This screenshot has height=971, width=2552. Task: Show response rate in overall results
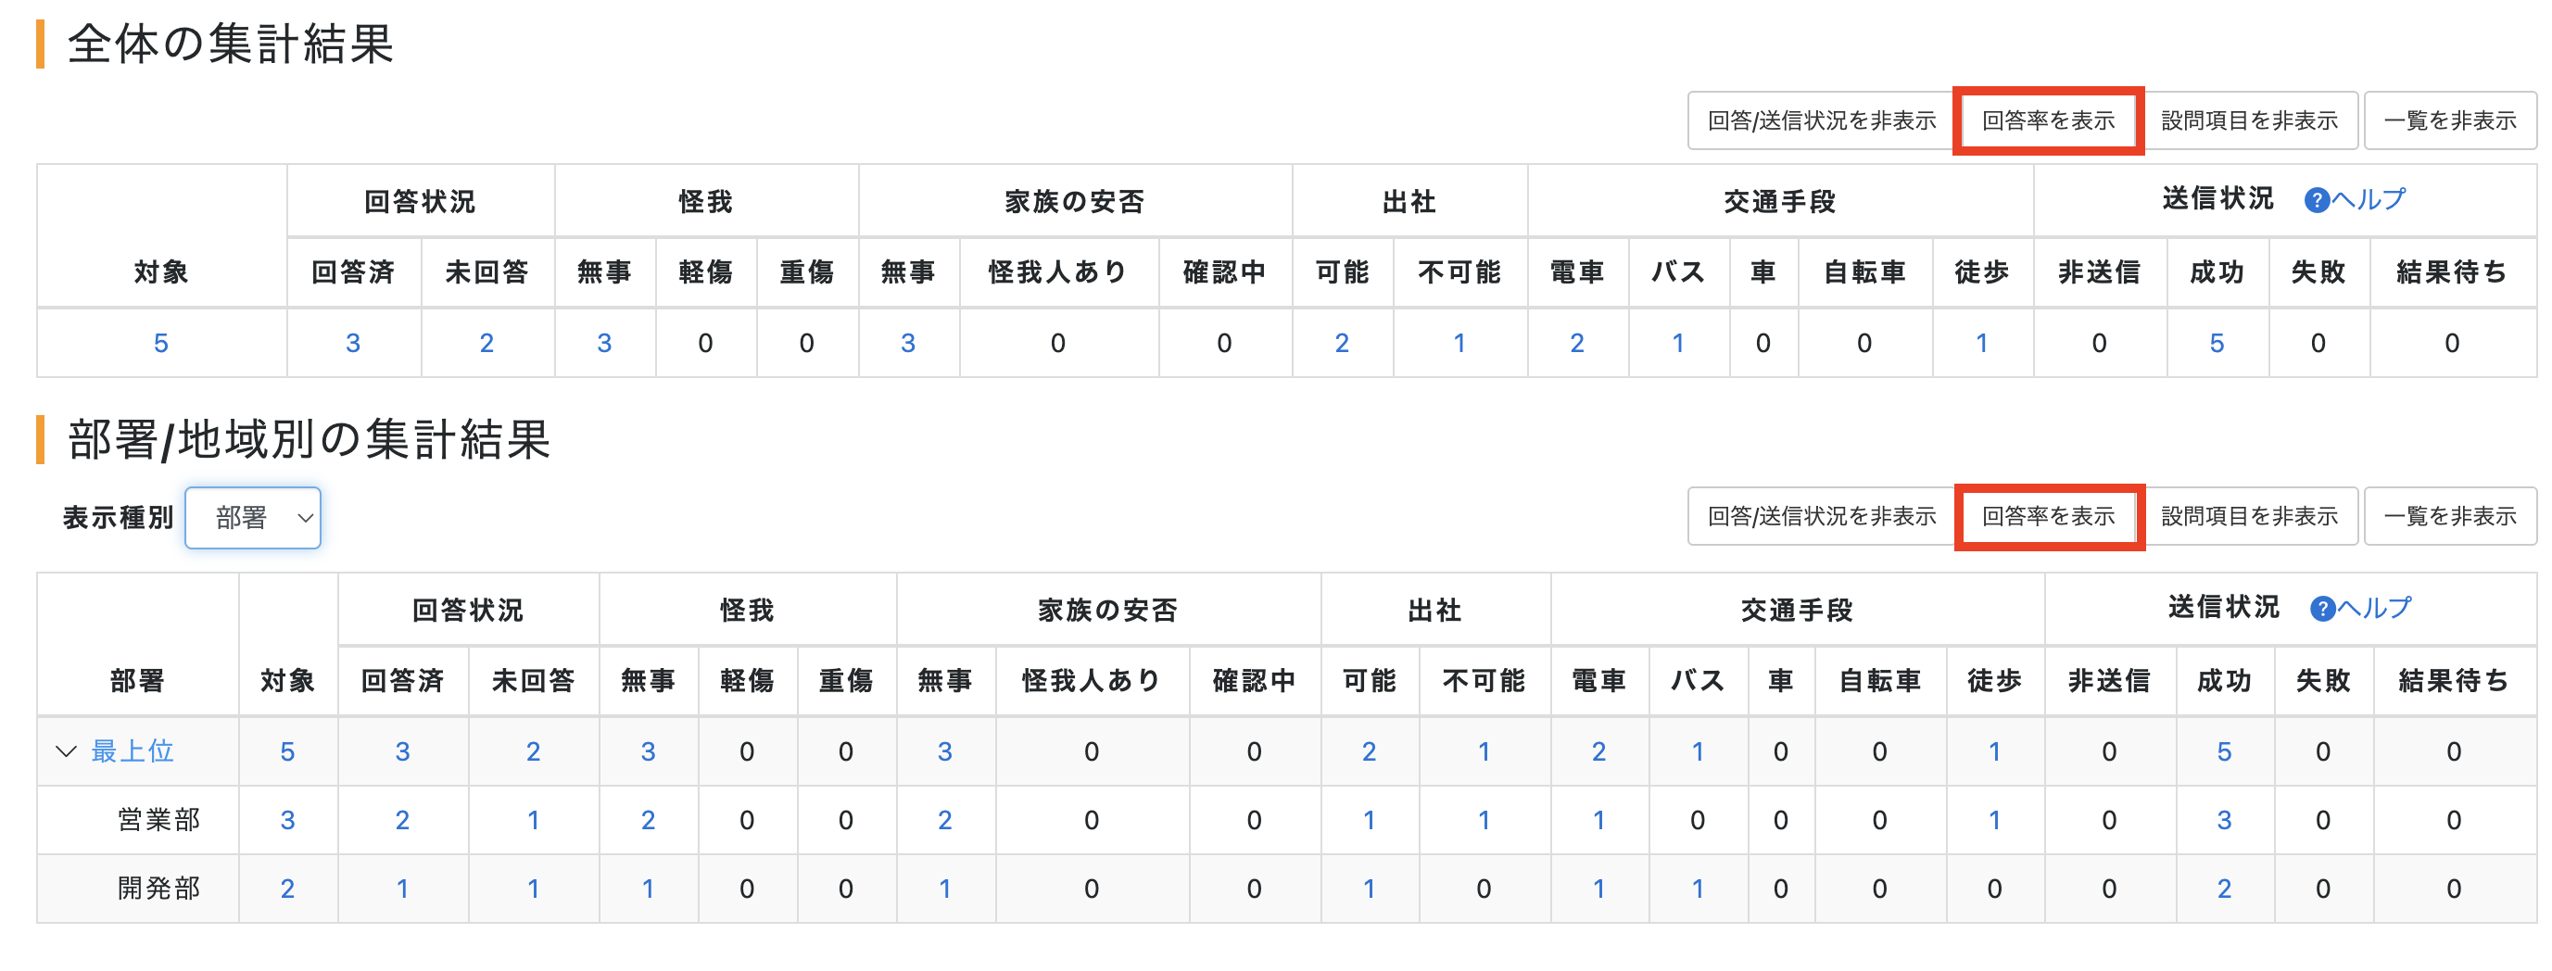point(2048,120)
